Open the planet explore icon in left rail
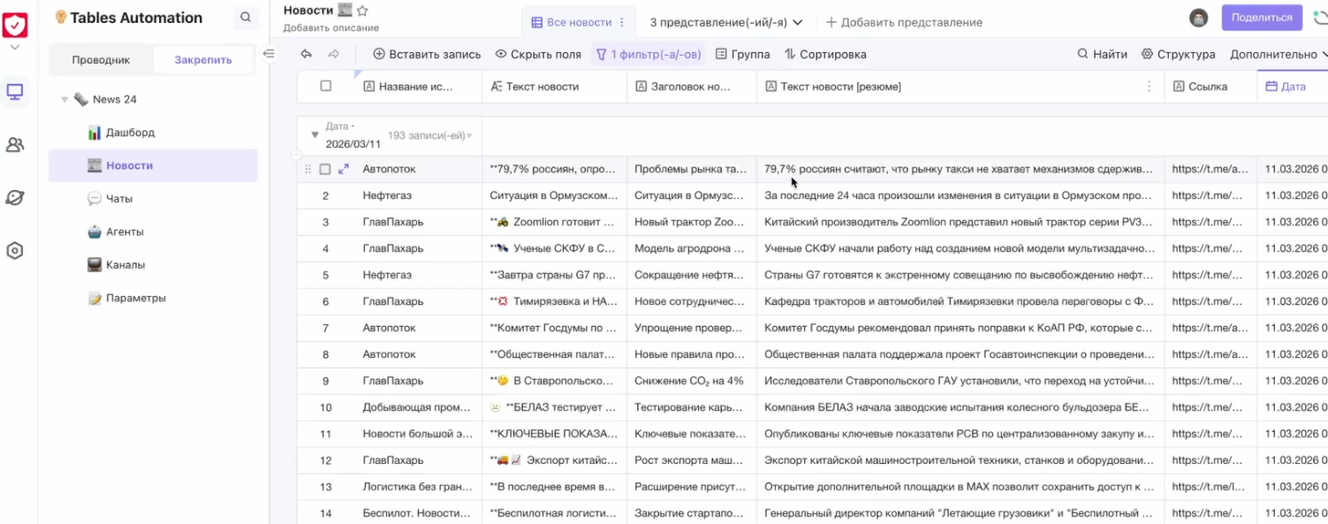The height and width of the screenshot is (524, 1328). (x=15, y=198)
